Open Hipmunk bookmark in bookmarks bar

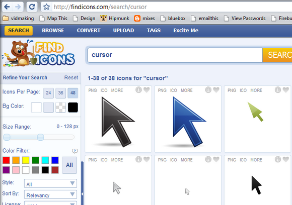[114, 19]
